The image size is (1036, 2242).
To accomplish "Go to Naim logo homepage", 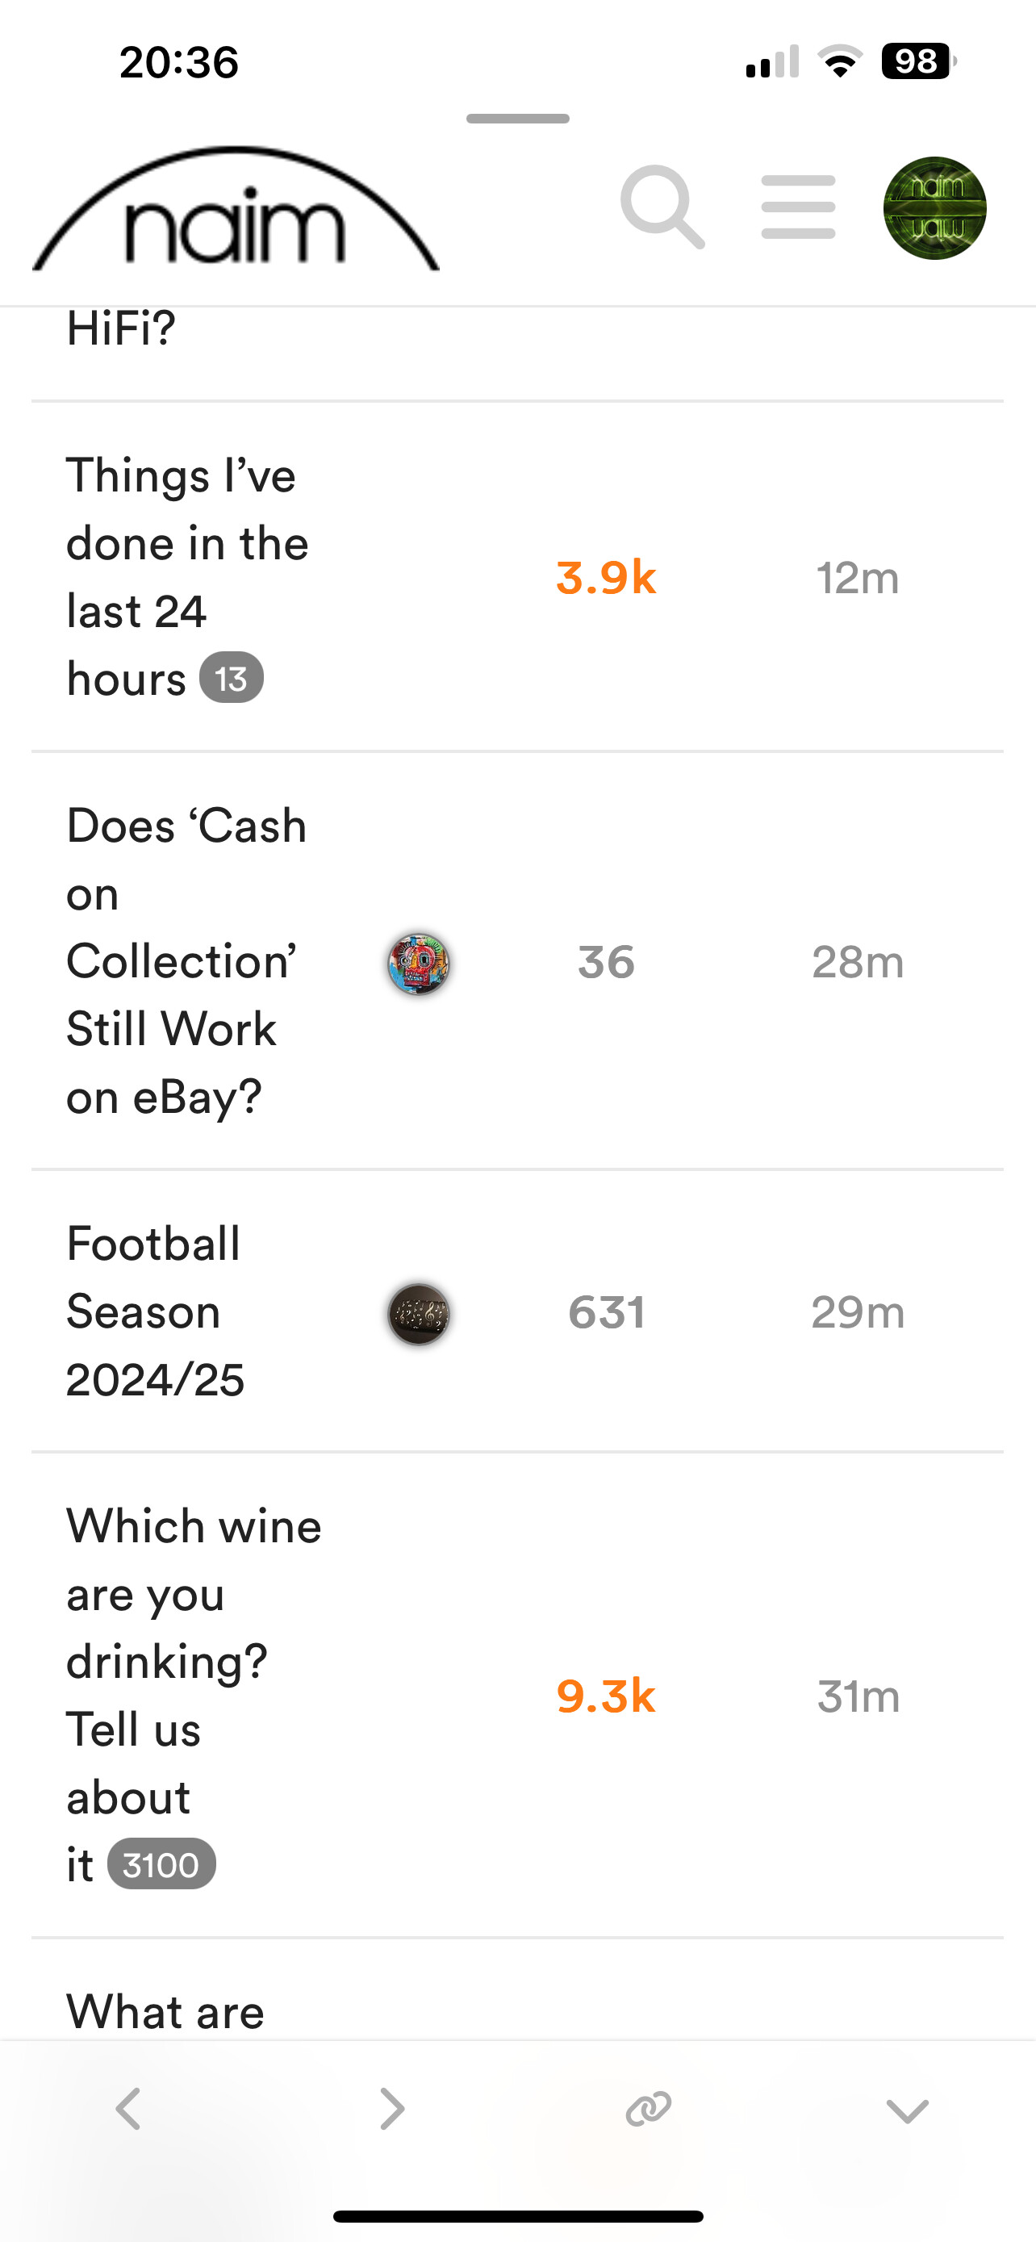I will click(x=235, y=212).
